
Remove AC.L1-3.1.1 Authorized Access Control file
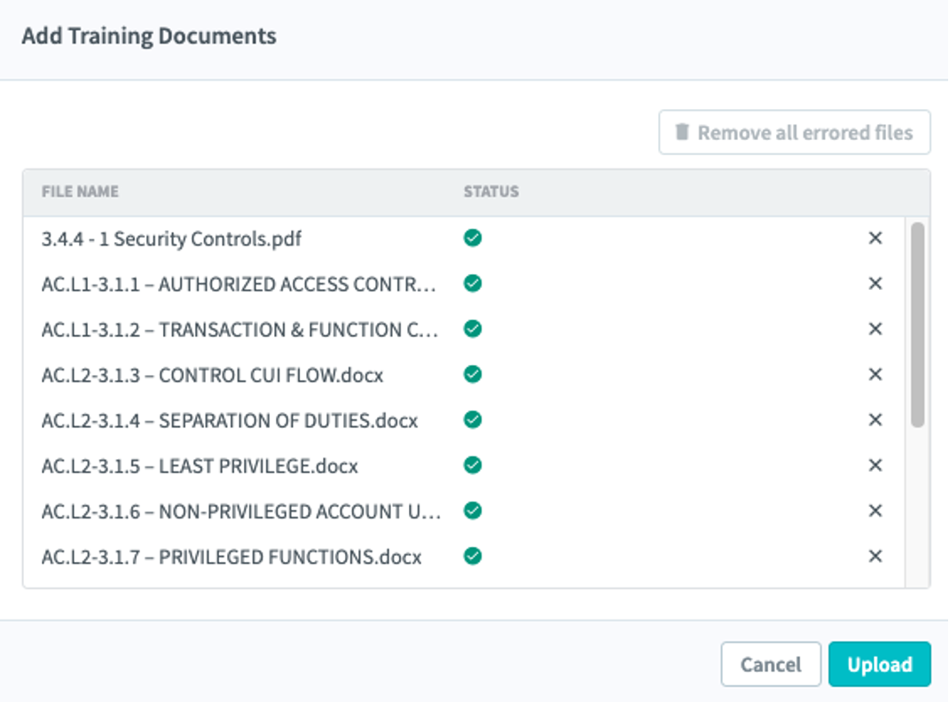tap(875, 284)
